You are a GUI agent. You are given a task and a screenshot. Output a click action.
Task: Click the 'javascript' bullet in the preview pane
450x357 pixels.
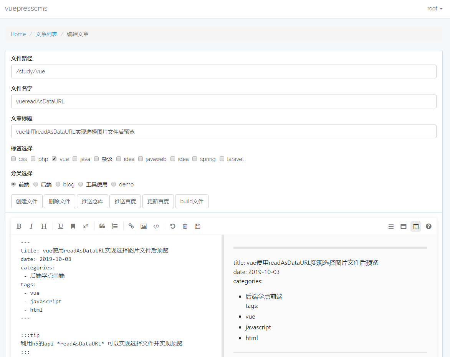(258, 327)
